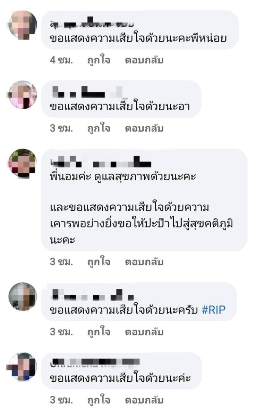Like the long comment mentioning พี่นอมค่ะ
Viewport: 256px width, 416px height.
[99, 262]
